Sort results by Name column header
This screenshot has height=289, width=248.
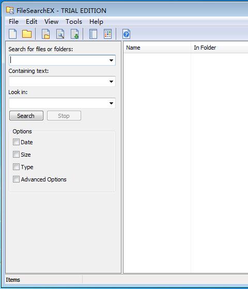click(x=157, y=48)
